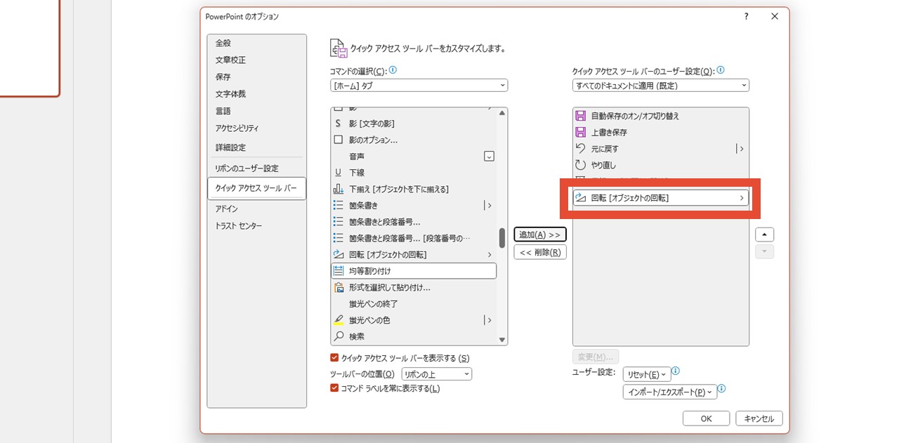Viewport: 899px width, 443px height.
Task: Click the 元に戻す command icon
Action: tap(582, 148)
